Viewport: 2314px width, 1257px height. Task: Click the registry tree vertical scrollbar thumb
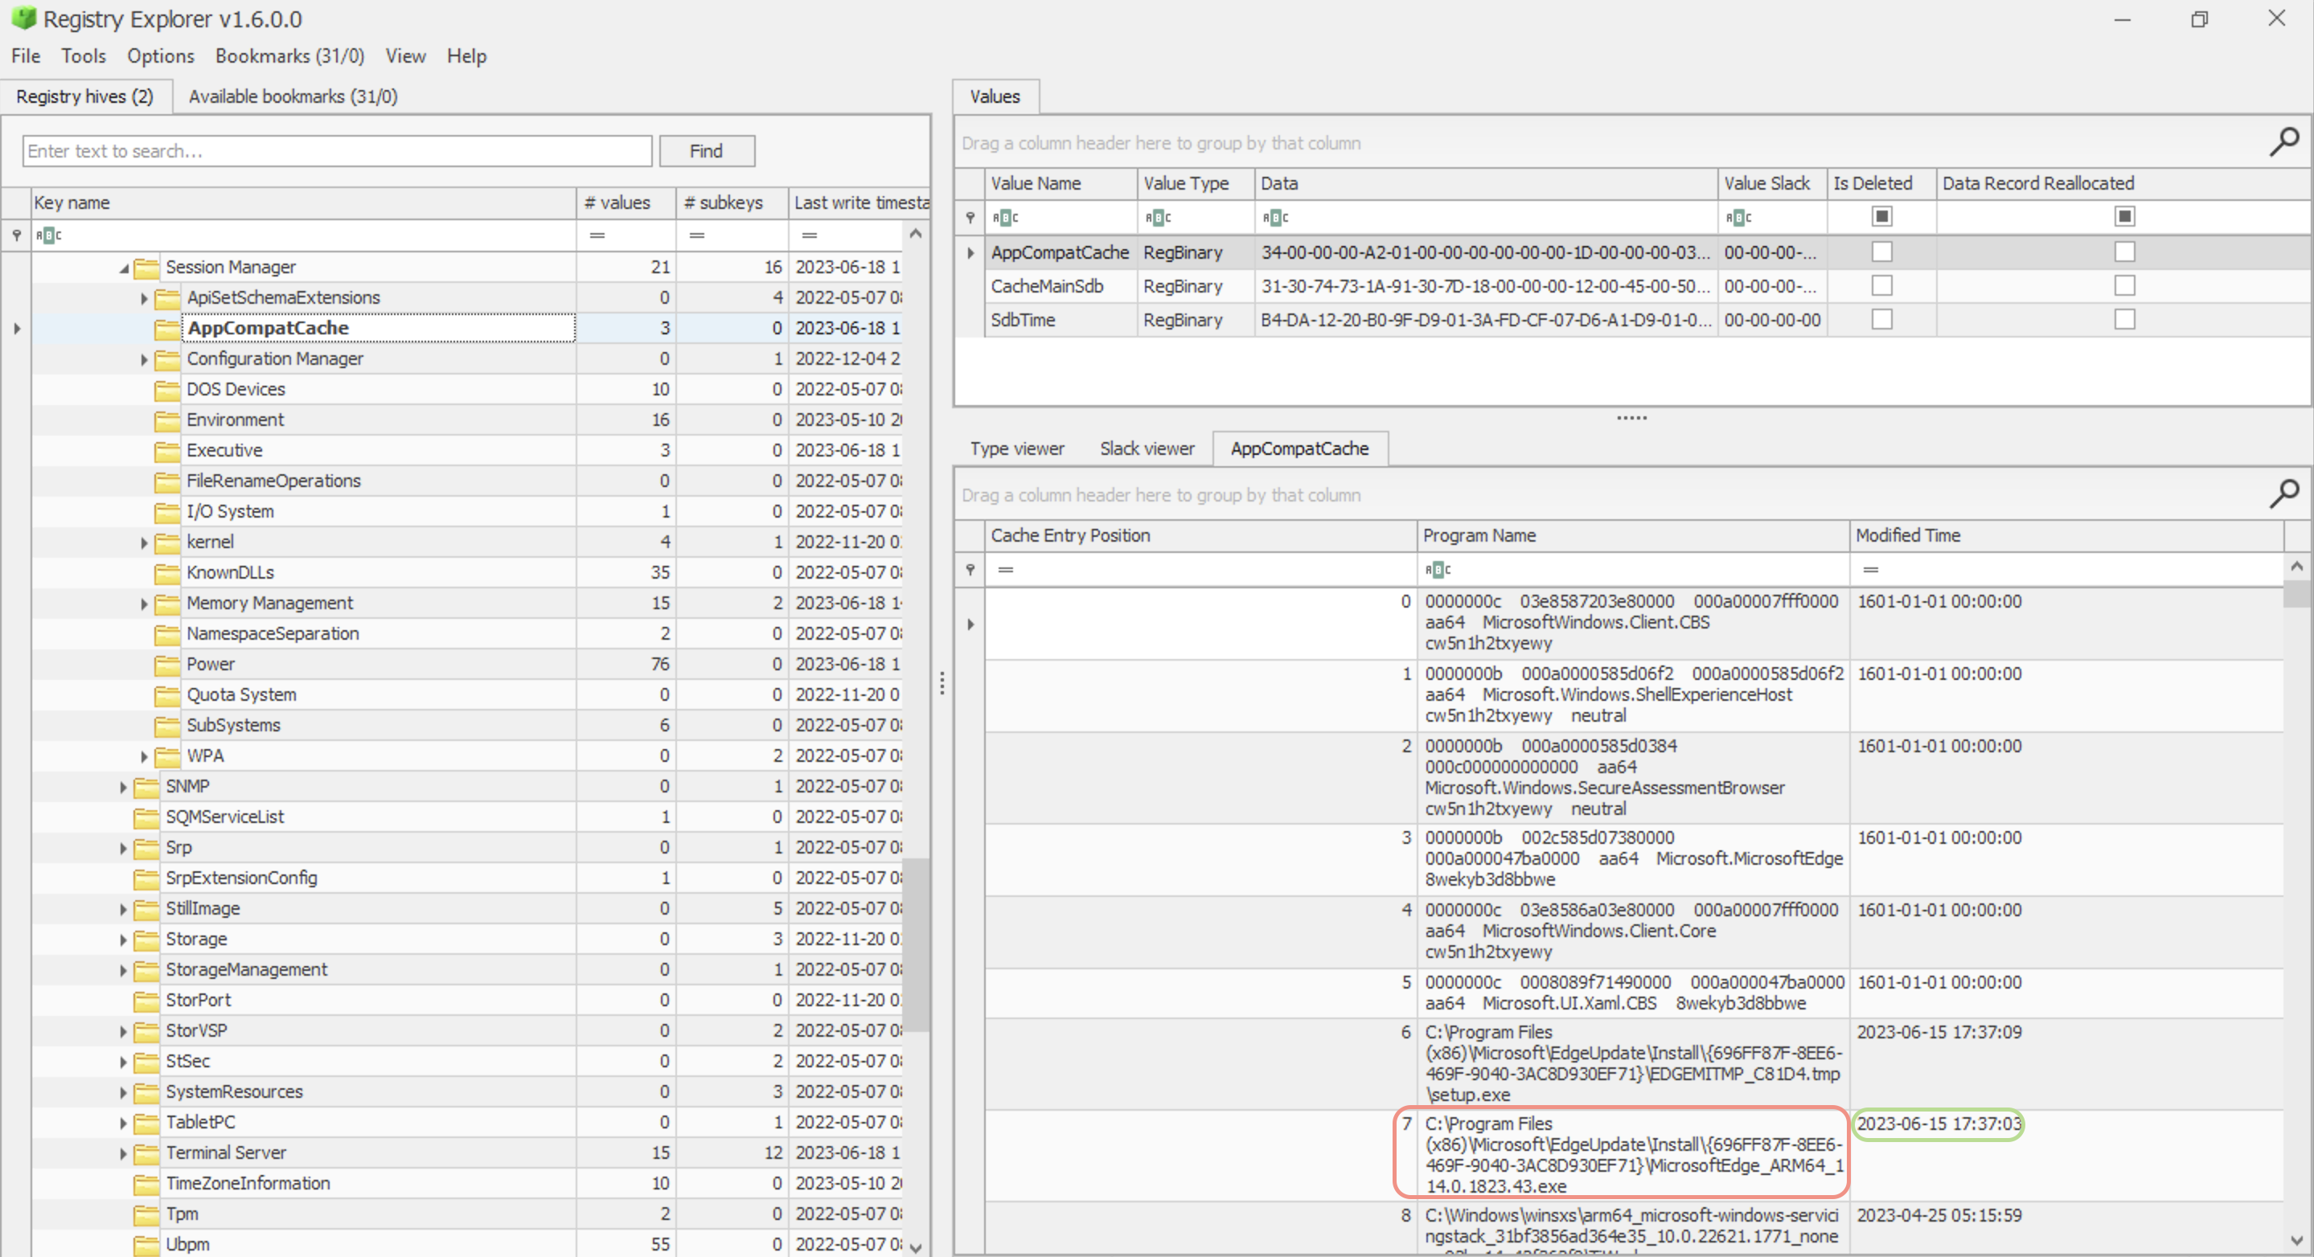click(915, 944)
